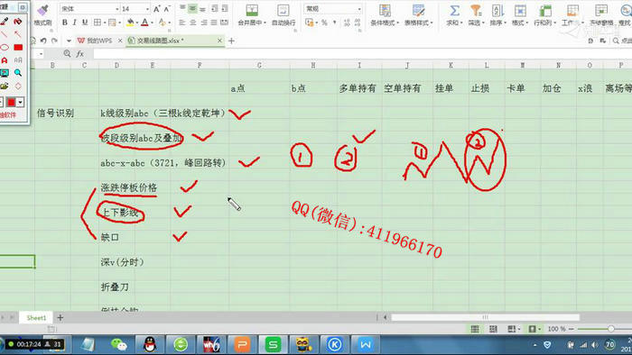Screen dimensions: 632x355
Task: Pick the red filled rectangle in annotation palette
Action: pyautogui.click(x=18, y=48)
